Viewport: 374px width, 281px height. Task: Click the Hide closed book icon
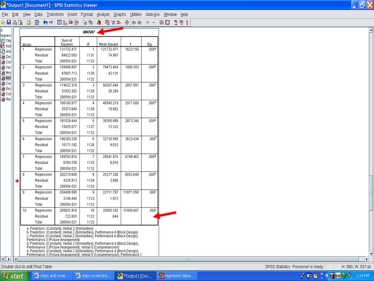[168, 23]
